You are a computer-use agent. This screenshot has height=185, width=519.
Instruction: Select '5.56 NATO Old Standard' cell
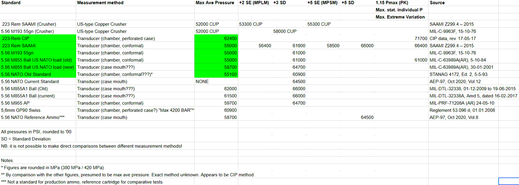38,74
